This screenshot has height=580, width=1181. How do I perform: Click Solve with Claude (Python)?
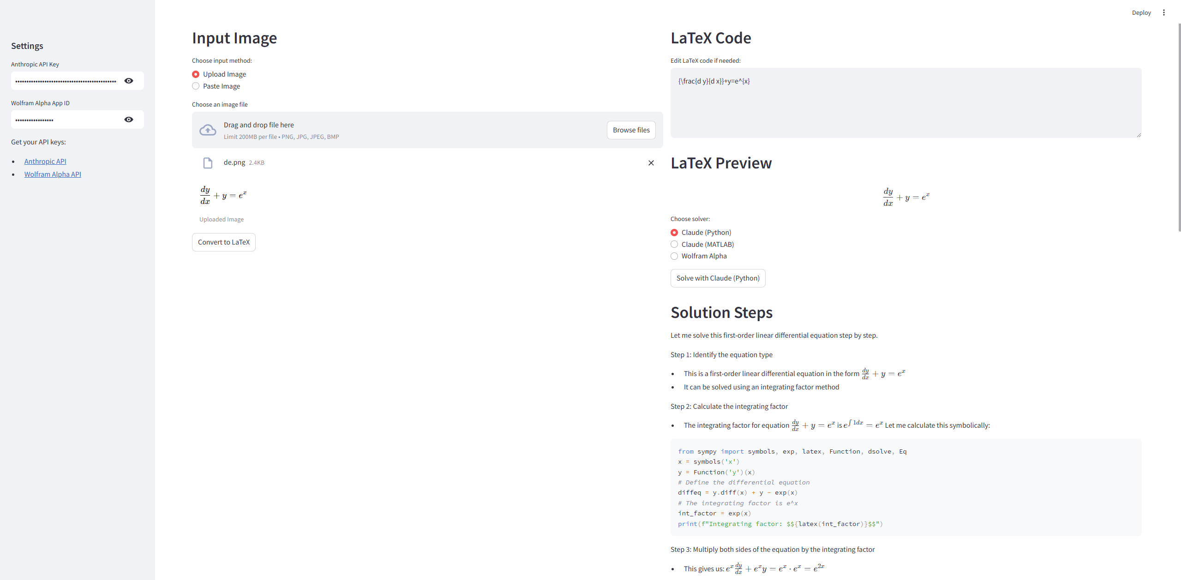(718, 278)
